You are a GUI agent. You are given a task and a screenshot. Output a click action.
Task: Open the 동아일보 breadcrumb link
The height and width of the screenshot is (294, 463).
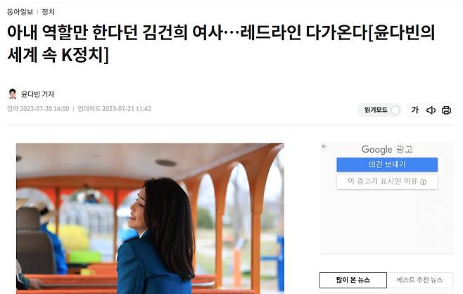[20, 12]
